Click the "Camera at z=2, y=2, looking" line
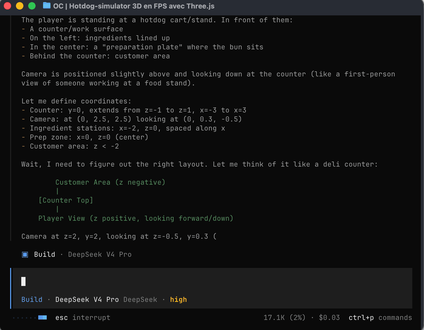Image resolution: width=424 pixels, height=330 pixels. click(x=119, y=236)
